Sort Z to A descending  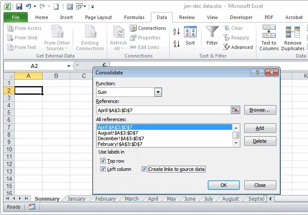click(177, 44)
